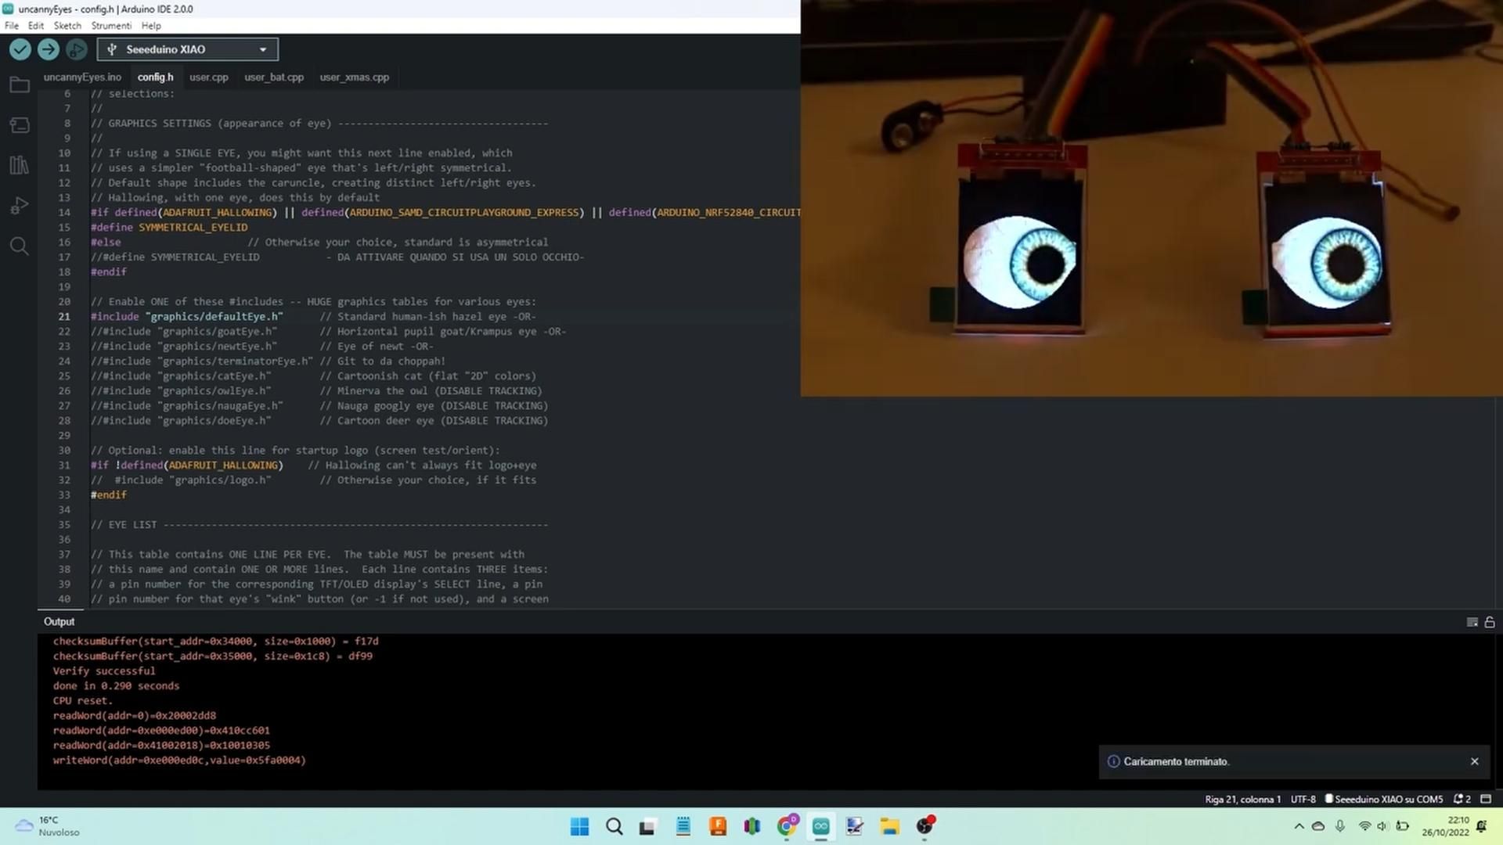Open the Boards Manager sidebar icon
The image size is (1503, 845).
click(20, 125)
